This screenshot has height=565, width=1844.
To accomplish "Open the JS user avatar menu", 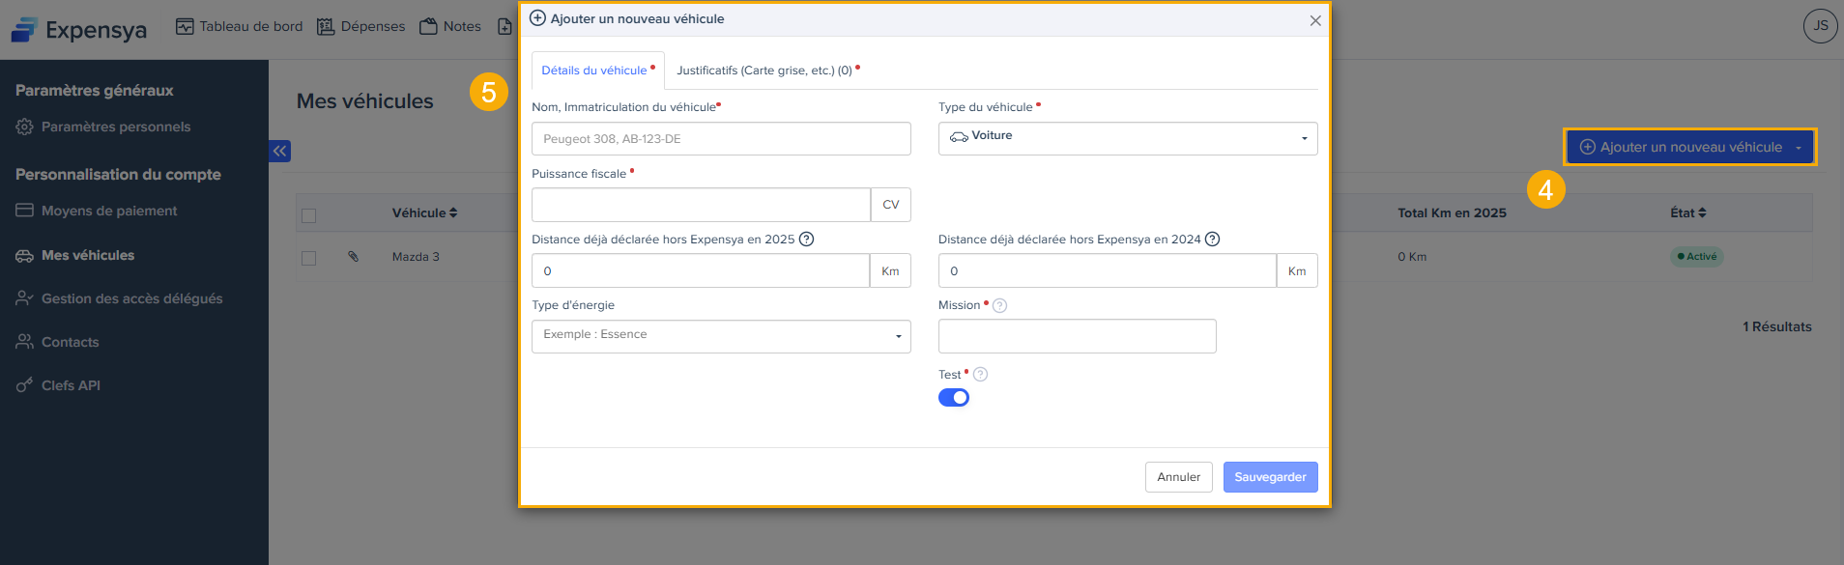I will [x=1820, y=26].
